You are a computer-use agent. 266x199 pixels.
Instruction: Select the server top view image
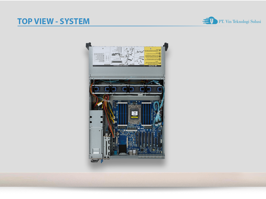[127, 103]
